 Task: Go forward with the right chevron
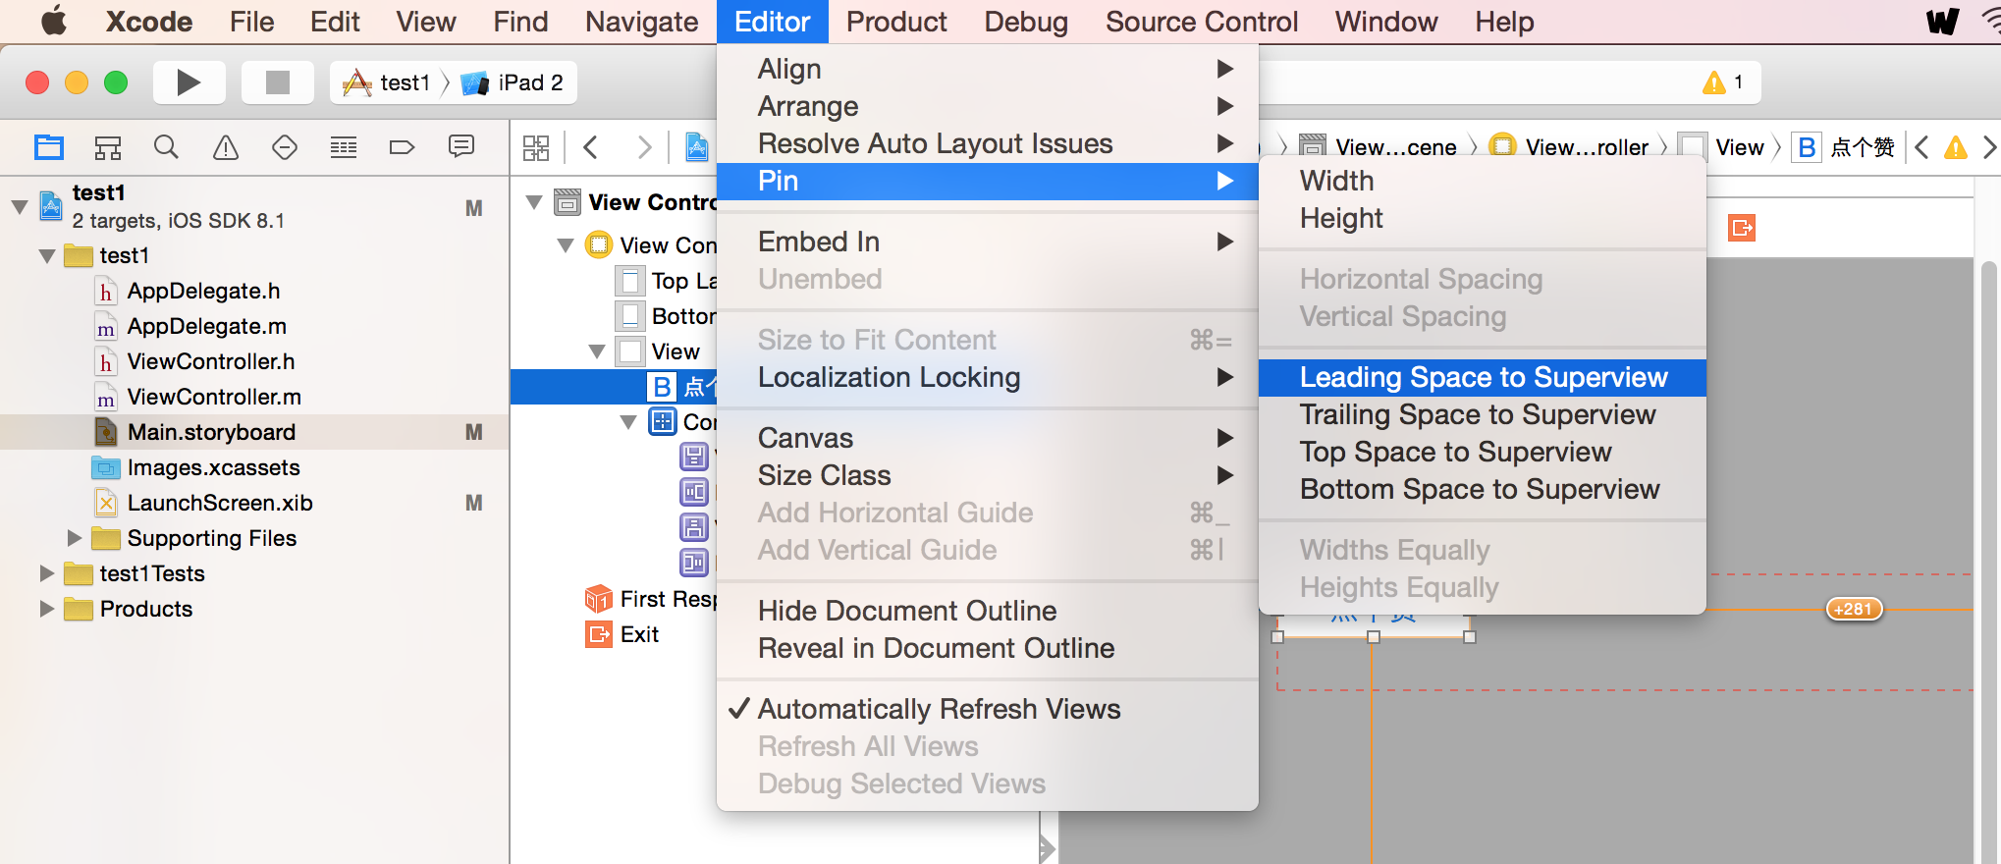tap(644, 148)
